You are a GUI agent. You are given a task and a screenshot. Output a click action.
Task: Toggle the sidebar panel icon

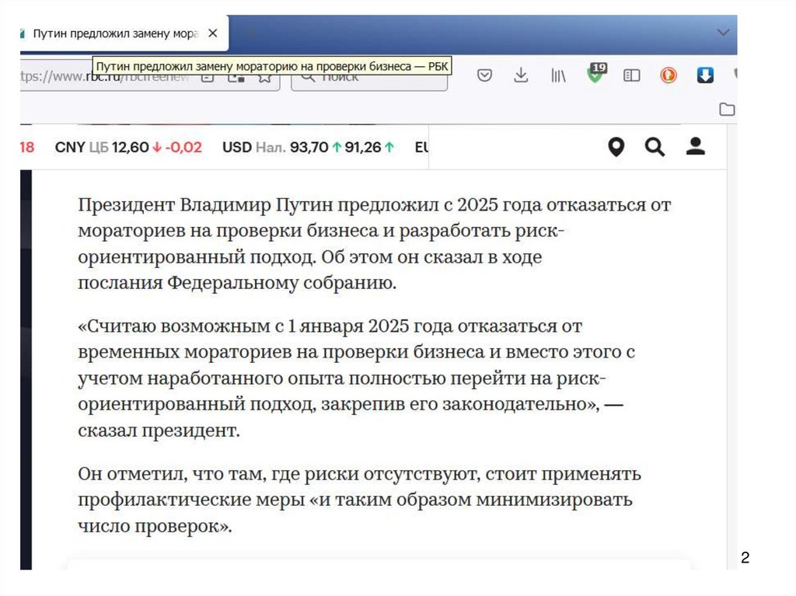(631, 75)
